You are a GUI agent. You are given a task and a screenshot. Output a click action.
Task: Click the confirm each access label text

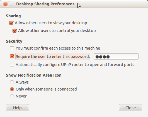(58, 48)
